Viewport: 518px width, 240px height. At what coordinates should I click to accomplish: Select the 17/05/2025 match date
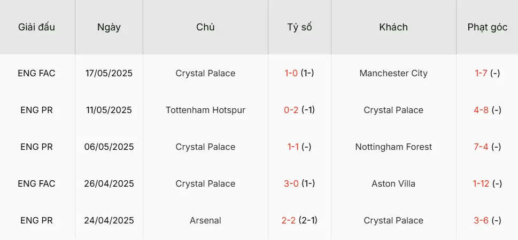tap(109, 74)
